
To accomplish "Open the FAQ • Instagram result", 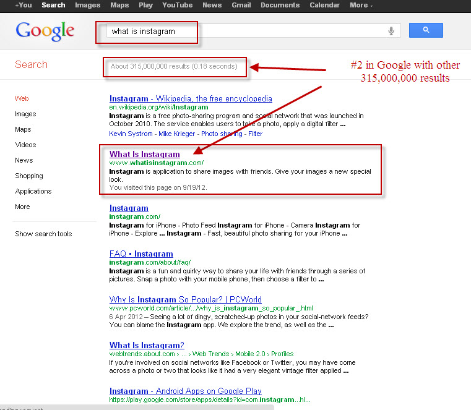I will click(141, 254).
